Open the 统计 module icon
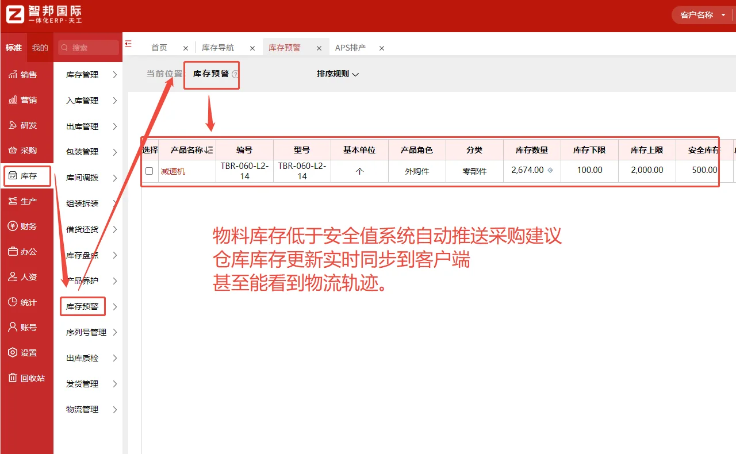 click(27, 302)
